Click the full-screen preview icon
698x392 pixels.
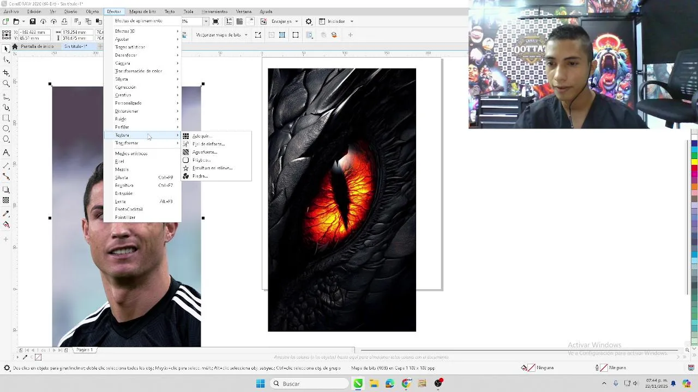tap(216, 21)
